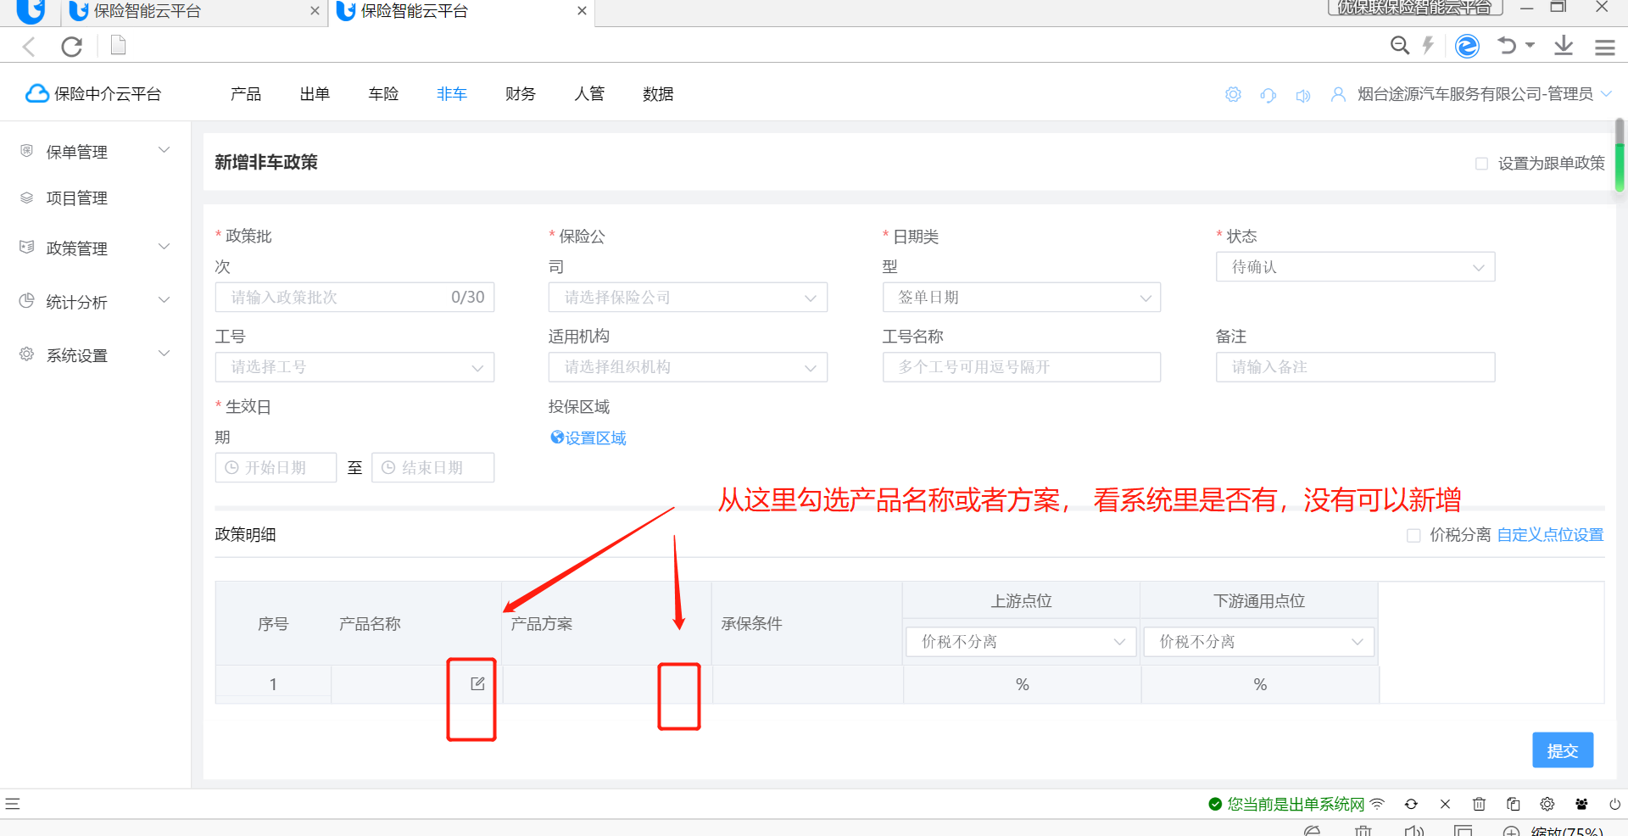
Task: Click the customer service headset icon
Action: click(1268, 95)
